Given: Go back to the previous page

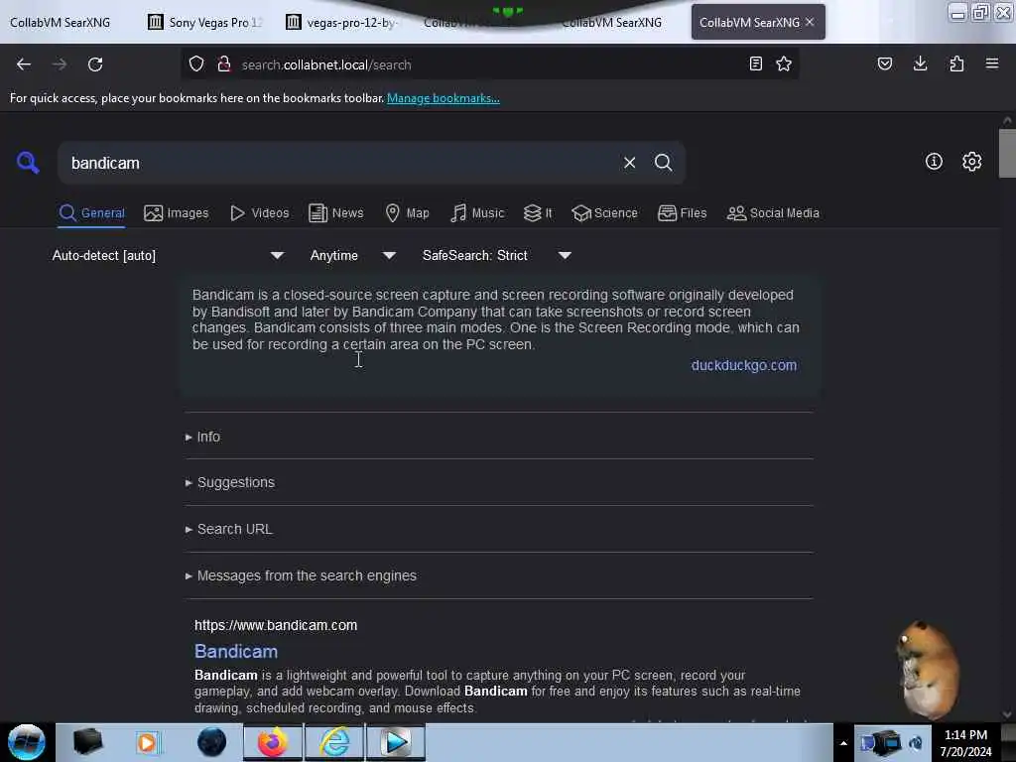Looking at the screenshot, I should (24, 64).
